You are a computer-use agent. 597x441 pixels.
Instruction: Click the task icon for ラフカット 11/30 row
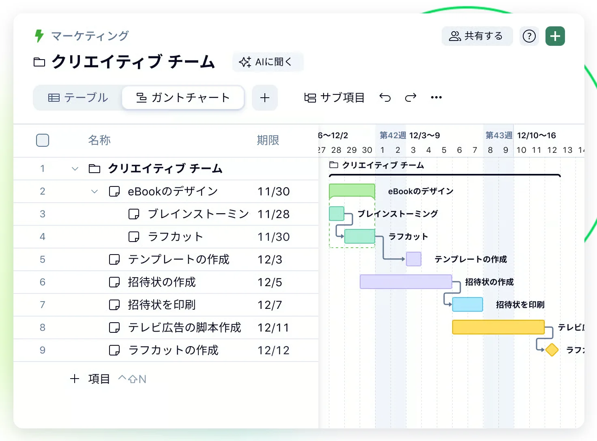tap(134, 237)
